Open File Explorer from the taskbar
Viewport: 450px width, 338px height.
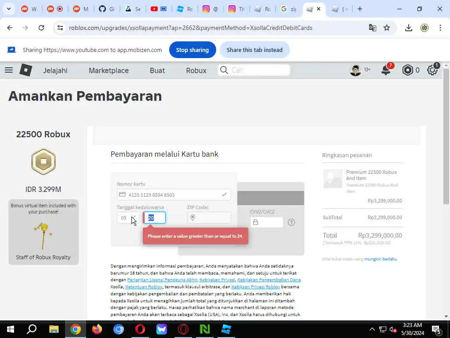click(x=54, y=329)
